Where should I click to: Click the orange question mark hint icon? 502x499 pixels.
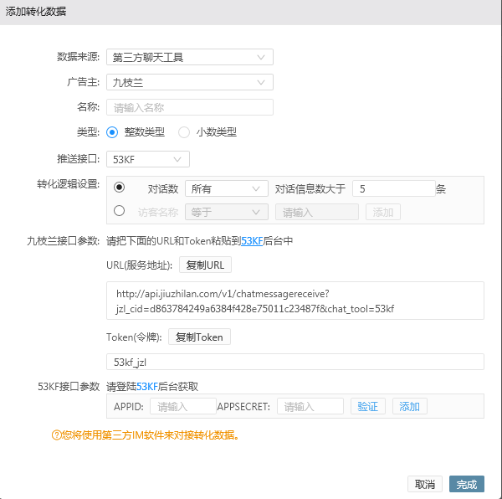point(56,435)
